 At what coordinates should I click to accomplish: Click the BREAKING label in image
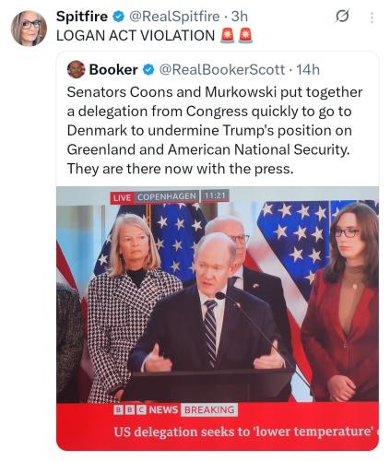point(209,409)
